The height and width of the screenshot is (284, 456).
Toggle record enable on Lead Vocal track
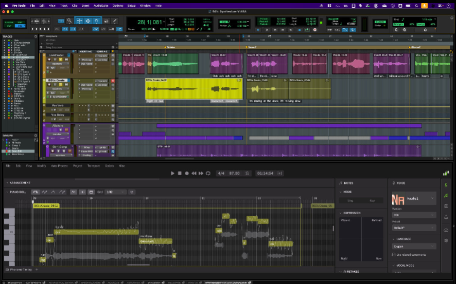click(x=49, y=60)
